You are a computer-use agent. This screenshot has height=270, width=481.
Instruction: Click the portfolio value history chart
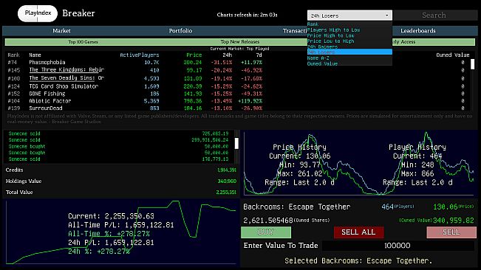[121, 232]
